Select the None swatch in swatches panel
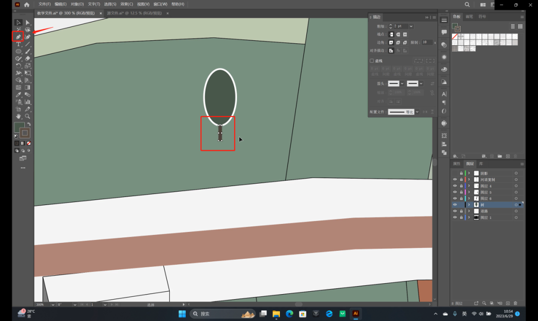Screen dimensions: 538x321 click(455, 37)
